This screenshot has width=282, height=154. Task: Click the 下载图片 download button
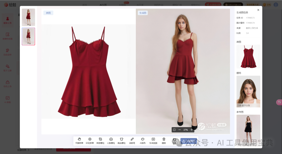[x=189, y=141]
